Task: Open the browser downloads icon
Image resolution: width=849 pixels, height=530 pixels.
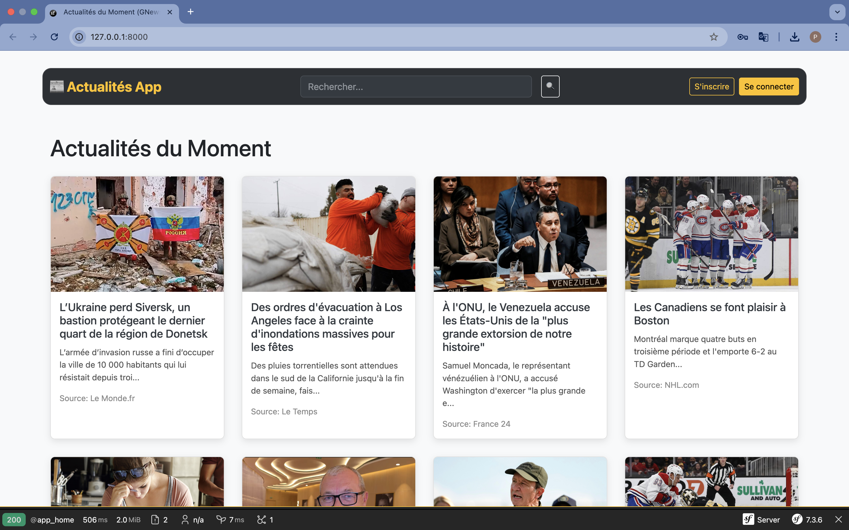Action: tap(794, 37)
